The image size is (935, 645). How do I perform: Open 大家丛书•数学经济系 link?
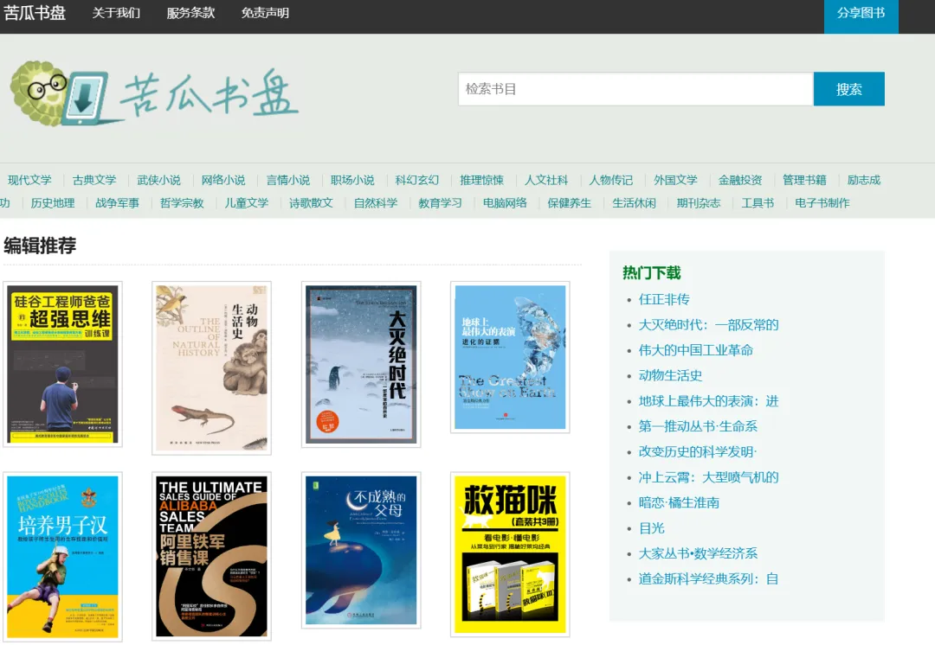point(699,554)
